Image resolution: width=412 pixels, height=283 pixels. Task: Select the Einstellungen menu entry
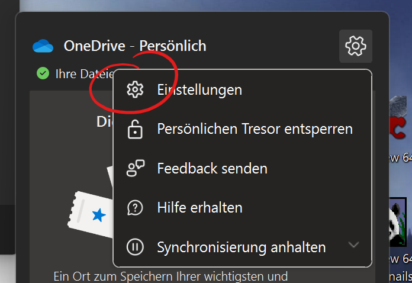click(x=199, y=90)
